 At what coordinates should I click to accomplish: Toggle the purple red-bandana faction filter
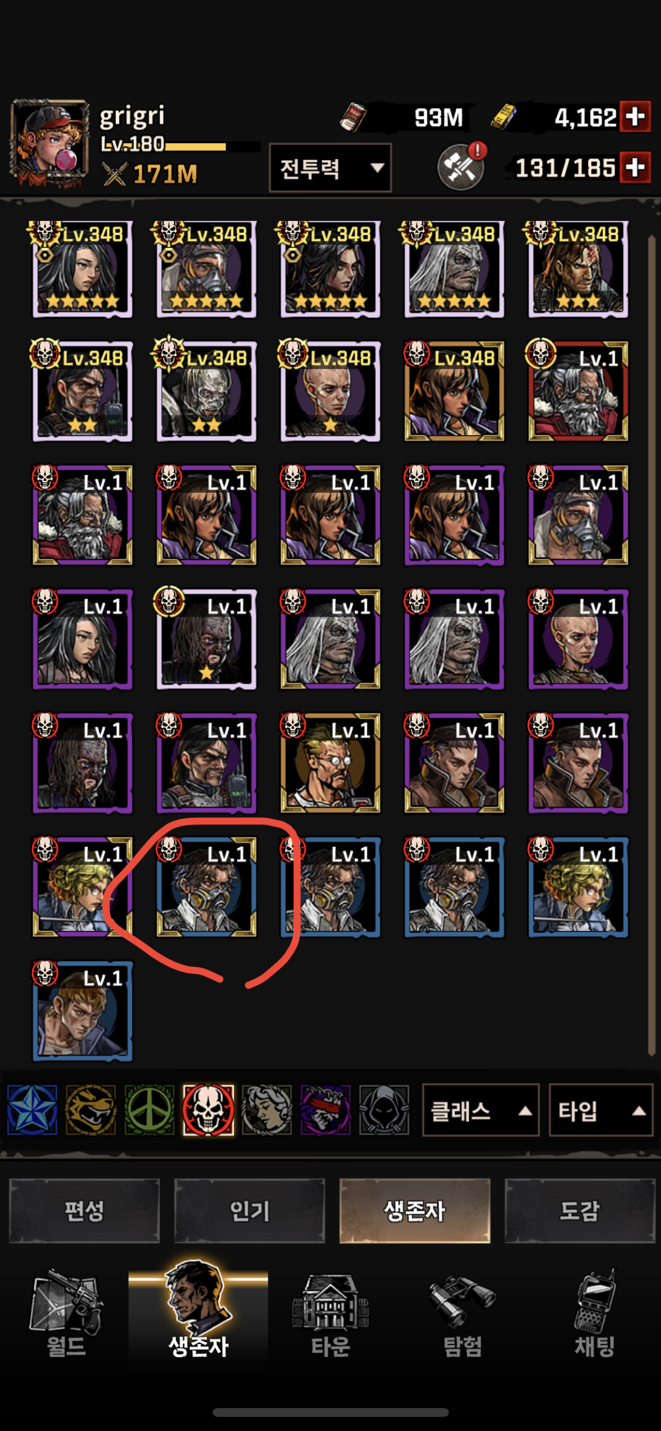326,1110
